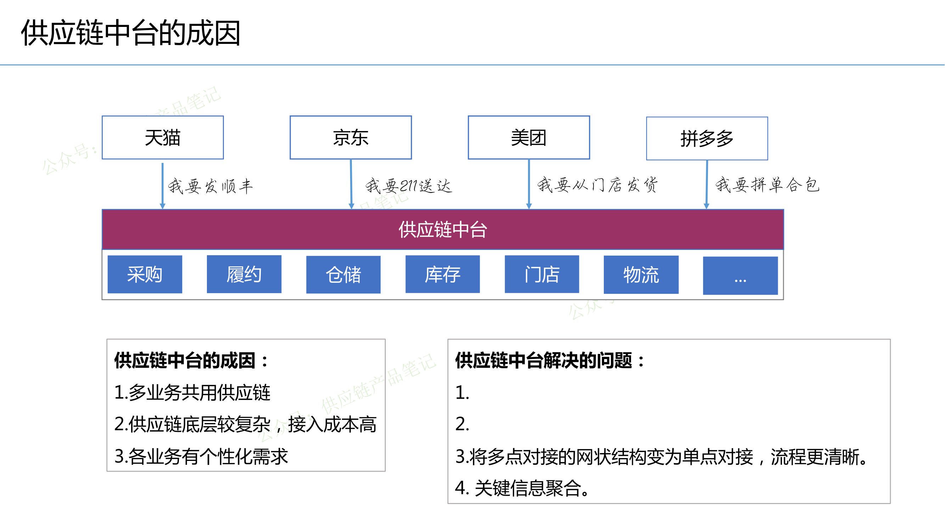Click the 采购 module block
Viewport: 945px width, 531px height.
coord(145,274)
